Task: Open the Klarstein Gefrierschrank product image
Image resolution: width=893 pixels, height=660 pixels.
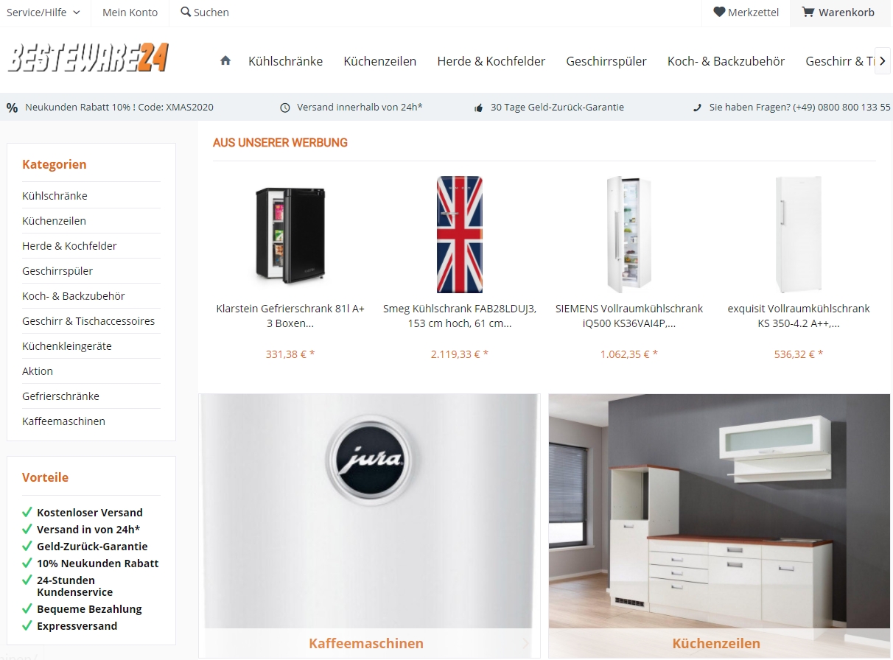Action: click(x=290, y=234)
